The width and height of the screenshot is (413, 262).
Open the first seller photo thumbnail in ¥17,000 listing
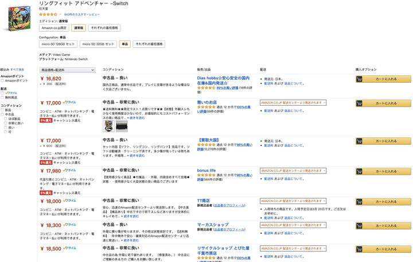(x=107, y=126)
